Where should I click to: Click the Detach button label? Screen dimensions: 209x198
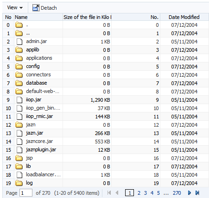click(49, 8)
